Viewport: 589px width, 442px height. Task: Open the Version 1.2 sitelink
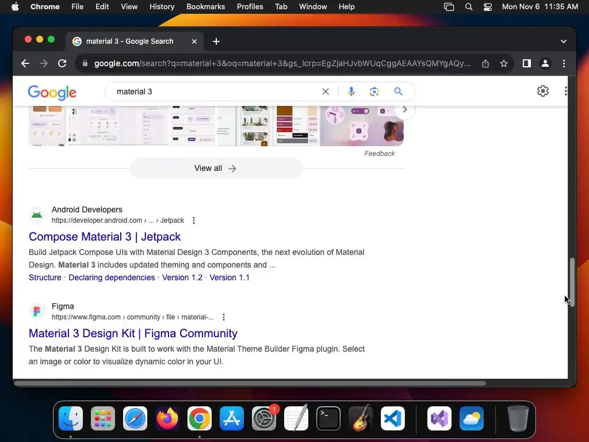(182, 277)
